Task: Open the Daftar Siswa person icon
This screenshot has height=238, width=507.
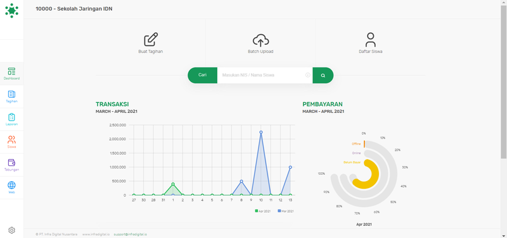Action: (x=371, y=40)
